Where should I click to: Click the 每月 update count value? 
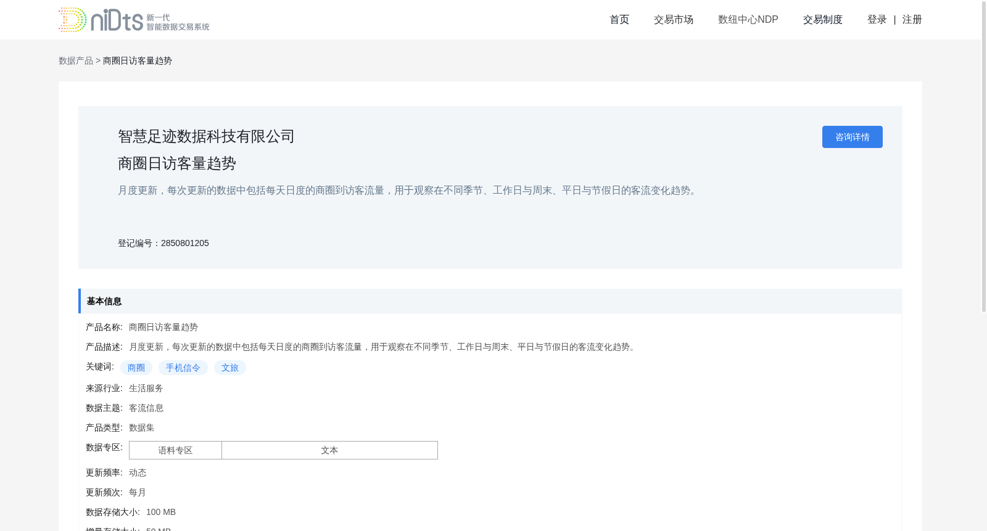coord(138,492)
